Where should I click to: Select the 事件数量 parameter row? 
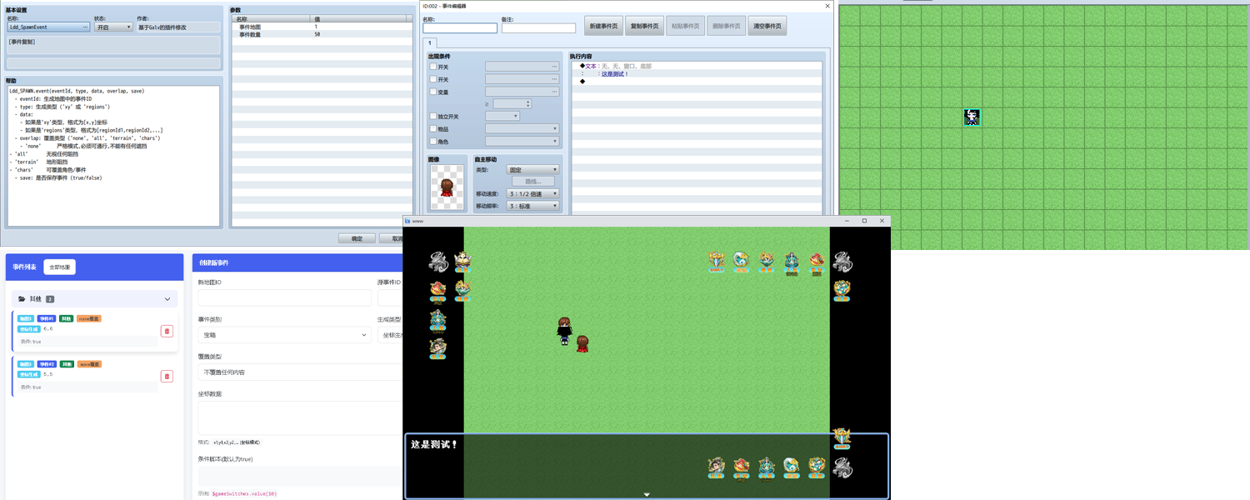coord(322,35)
